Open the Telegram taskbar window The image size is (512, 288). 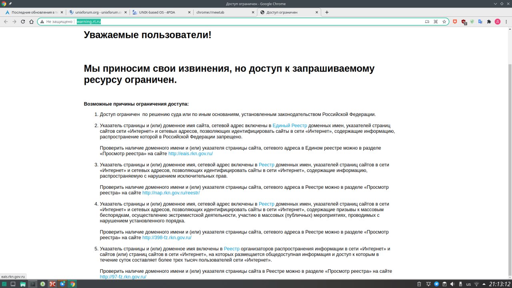63,284
